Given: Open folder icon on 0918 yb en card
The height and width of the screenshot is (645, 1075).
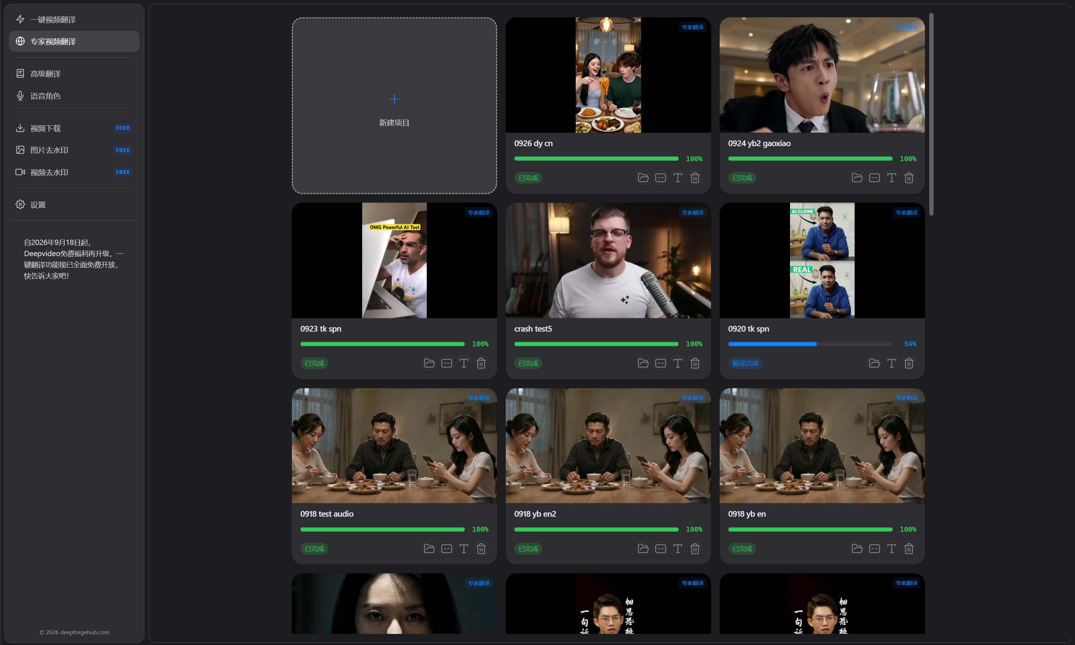Looking at the screenshot, I should (x=857, y=549).
